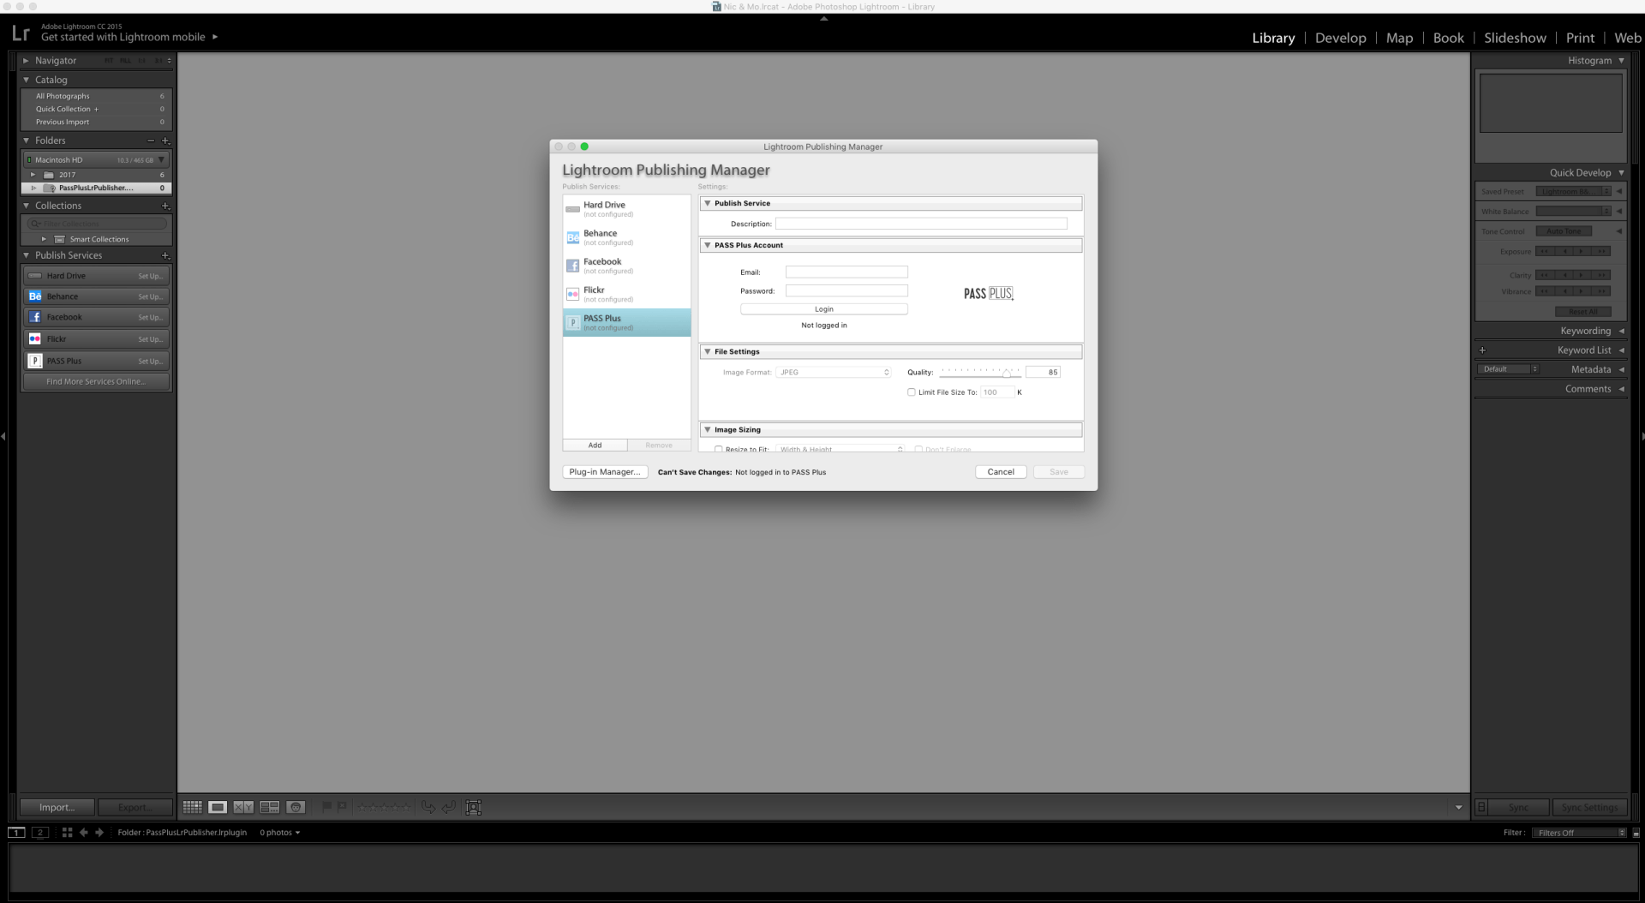The width and height of the screenshot is (1645, 903).
Task: Go back with the filmstrip left arrow
Action: (83, 832)
